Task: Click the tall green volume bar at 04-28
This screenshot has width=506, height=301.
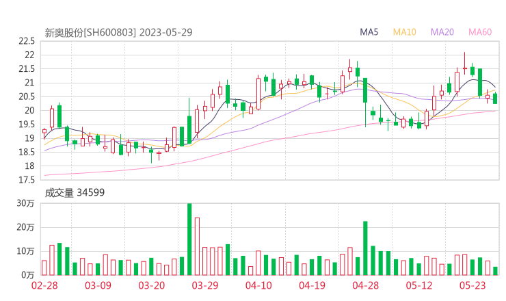Action: pos(365,248)
